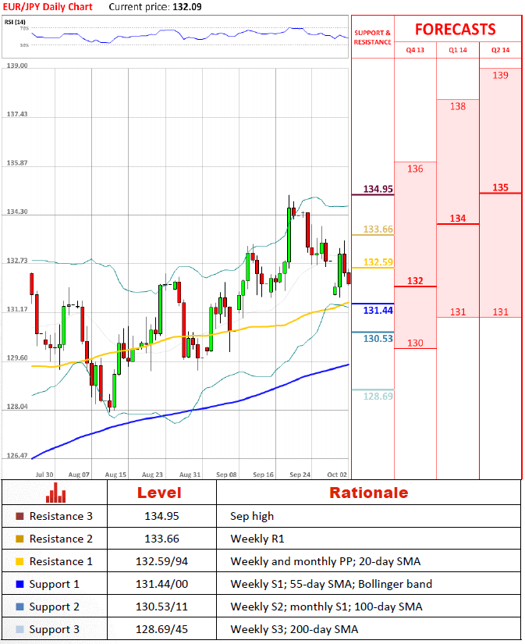
Task: Select the 133.66 resistance label beside chart
Action: pos(378,229)
